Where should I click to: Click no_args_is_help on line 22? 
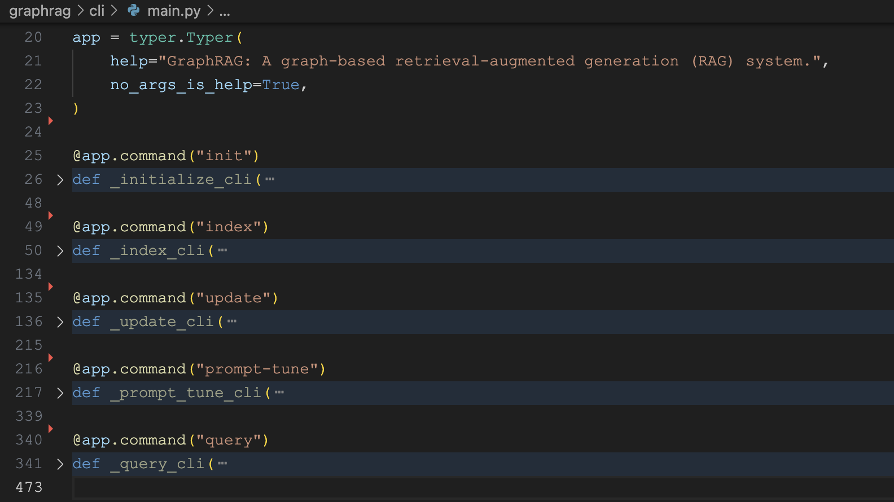coord(181,85)
